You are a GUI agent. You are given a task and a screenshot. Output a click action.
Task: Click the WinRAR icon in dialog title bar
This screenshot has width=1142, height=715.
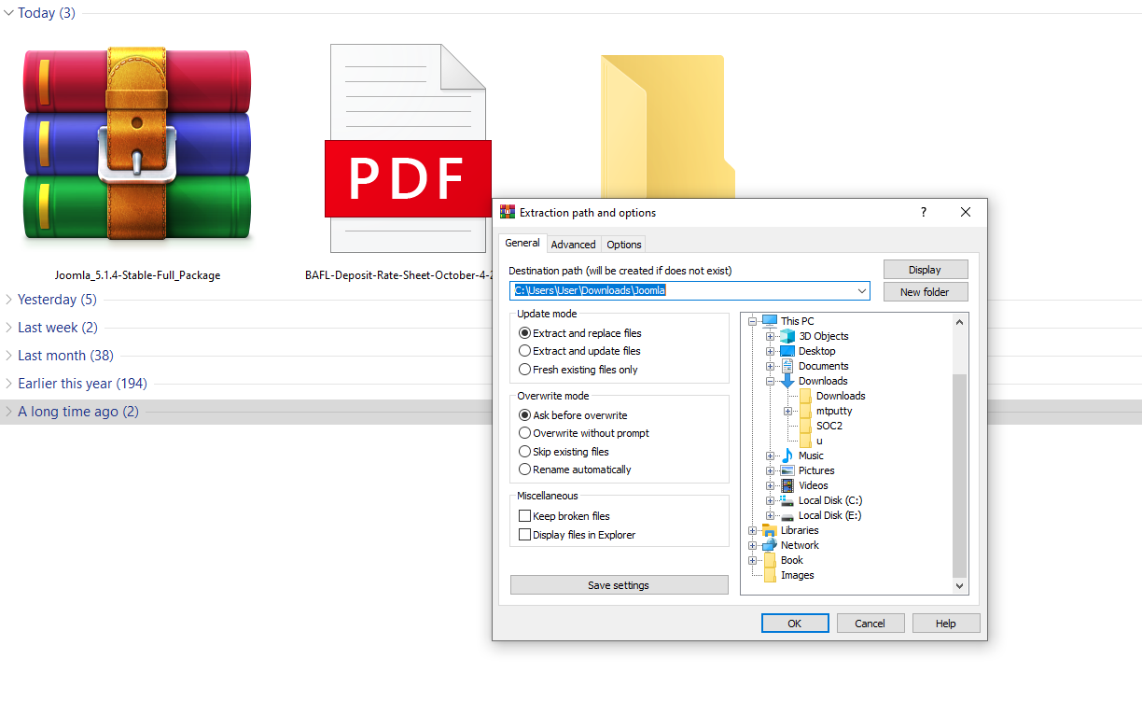pyautogui.click(x=508, y=212)
